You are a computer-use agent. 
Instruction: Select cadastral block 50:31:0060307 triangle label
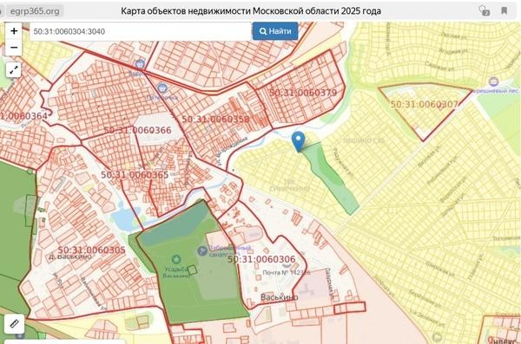(x=425, y=105)
